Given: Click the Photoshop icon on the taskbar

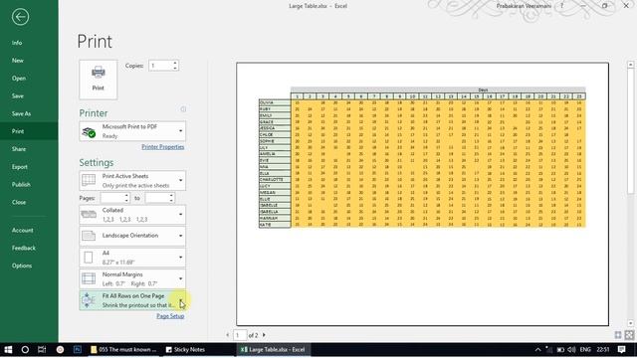Looking at the screenshot, I should click(78, 350).
